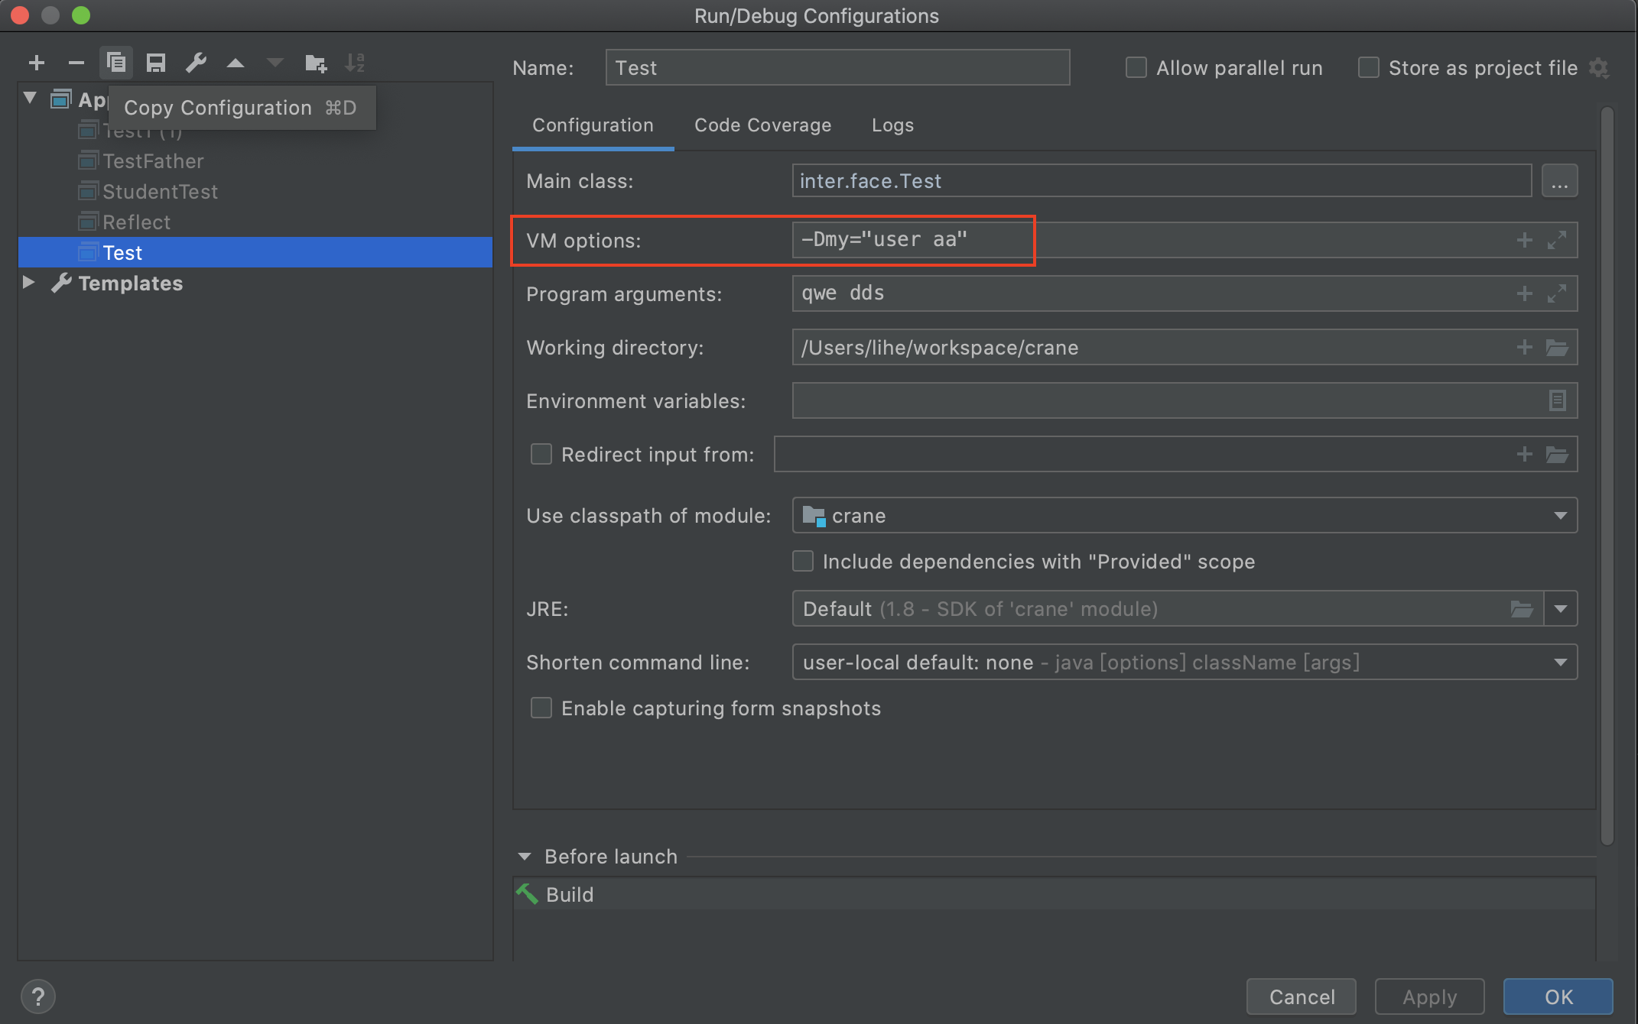Click the Add New Configuration plus icon

coord(37,63)
